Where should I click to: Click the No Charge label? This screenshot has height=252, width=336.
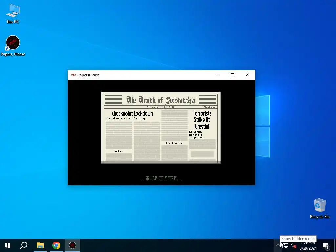(x=210, y=107)
